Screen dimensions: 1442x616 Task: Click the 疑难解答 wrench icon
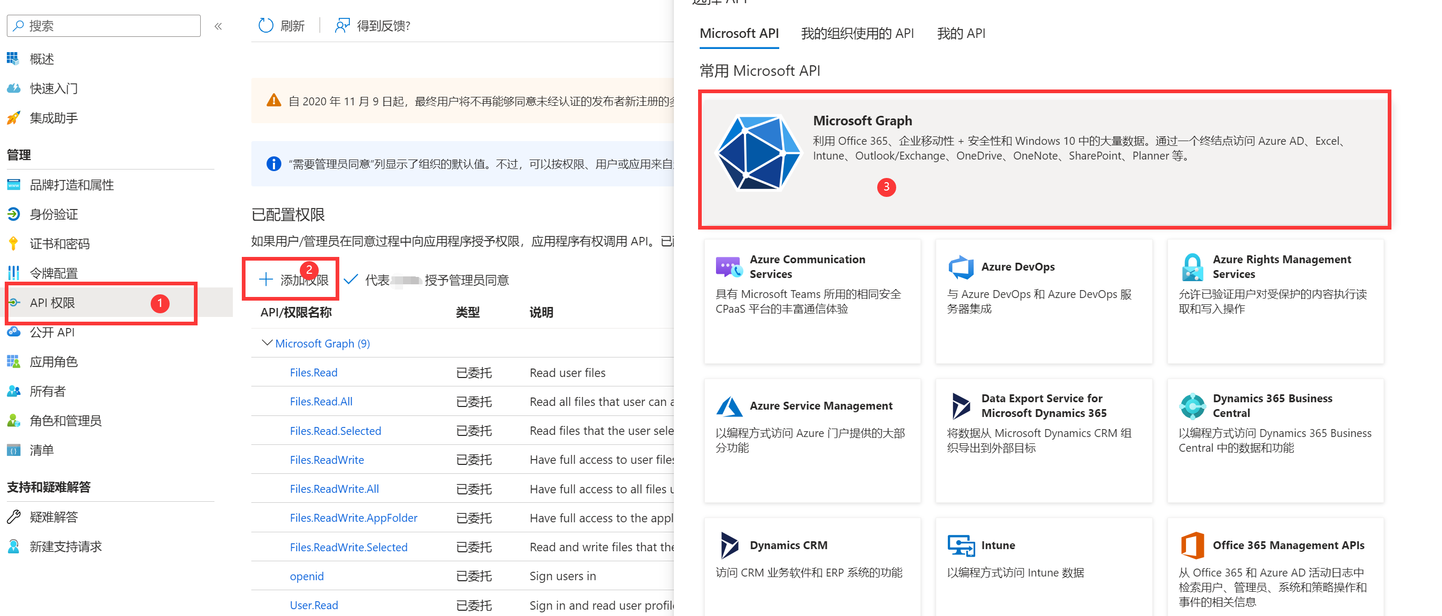click(14, 516)
